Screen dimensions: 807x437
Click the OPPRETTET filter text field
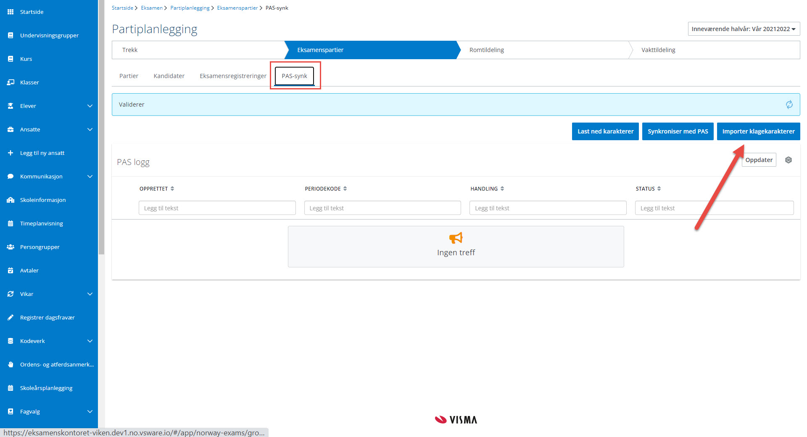(x=217, y=208)
